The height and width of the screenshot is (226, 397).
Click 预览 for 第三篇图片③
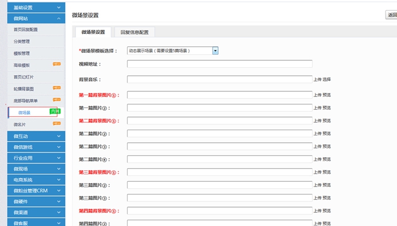[x=327, y=198]
